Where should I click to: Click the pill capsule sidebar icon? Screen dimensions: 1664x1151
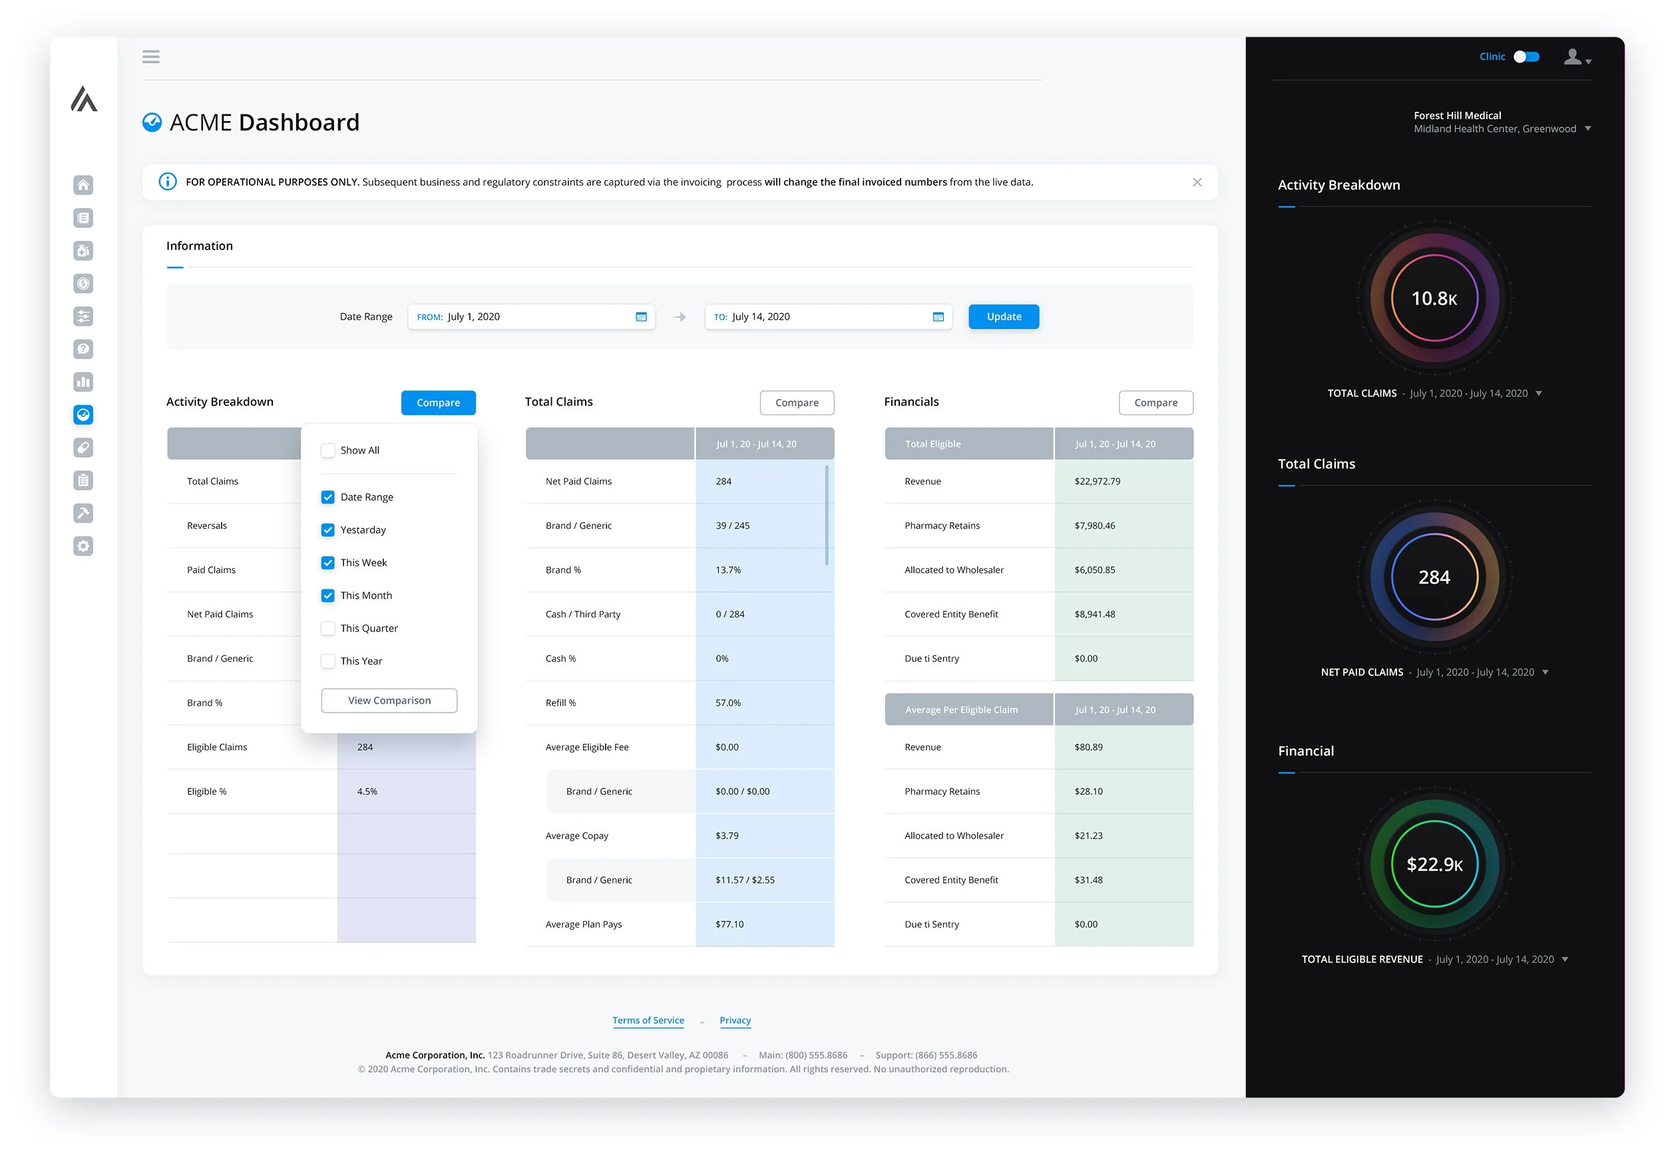83,448
